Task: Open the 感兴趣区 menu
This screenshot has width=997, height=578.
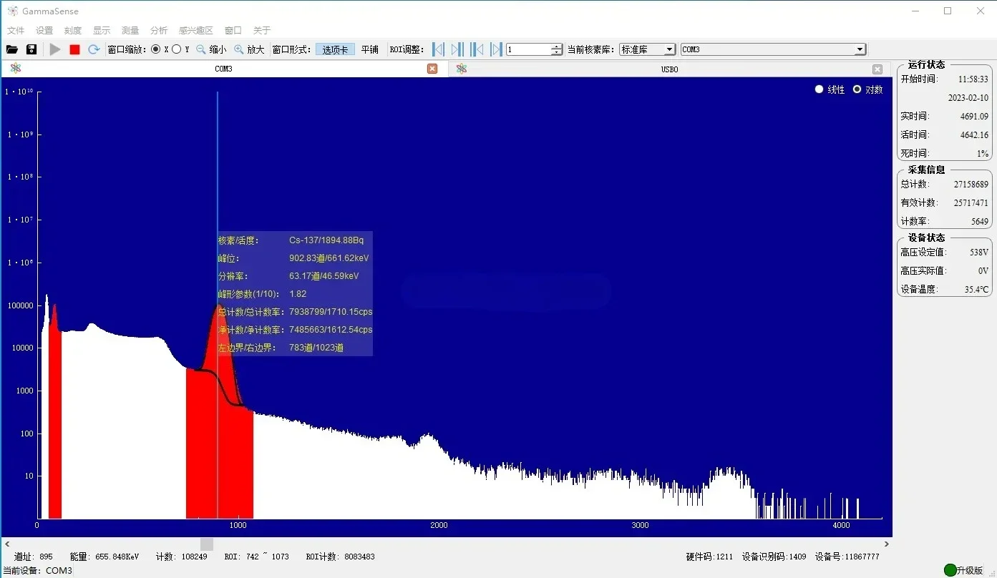Action: pos(196,30)
